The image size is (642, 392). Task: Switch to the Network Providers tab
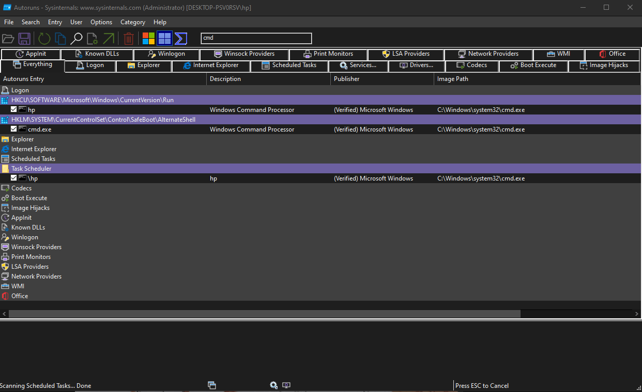pos(488,54)
